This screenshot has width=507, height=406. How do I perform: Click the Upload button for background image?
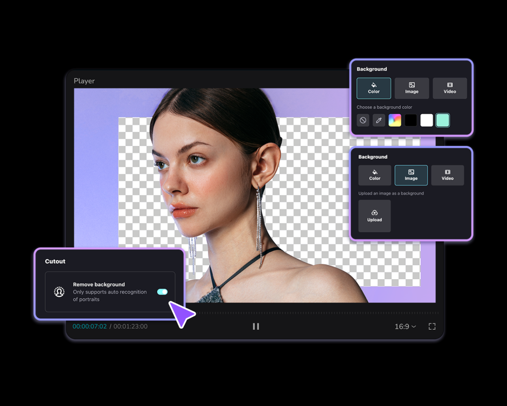pyautogui.click(x=374, y=216)
